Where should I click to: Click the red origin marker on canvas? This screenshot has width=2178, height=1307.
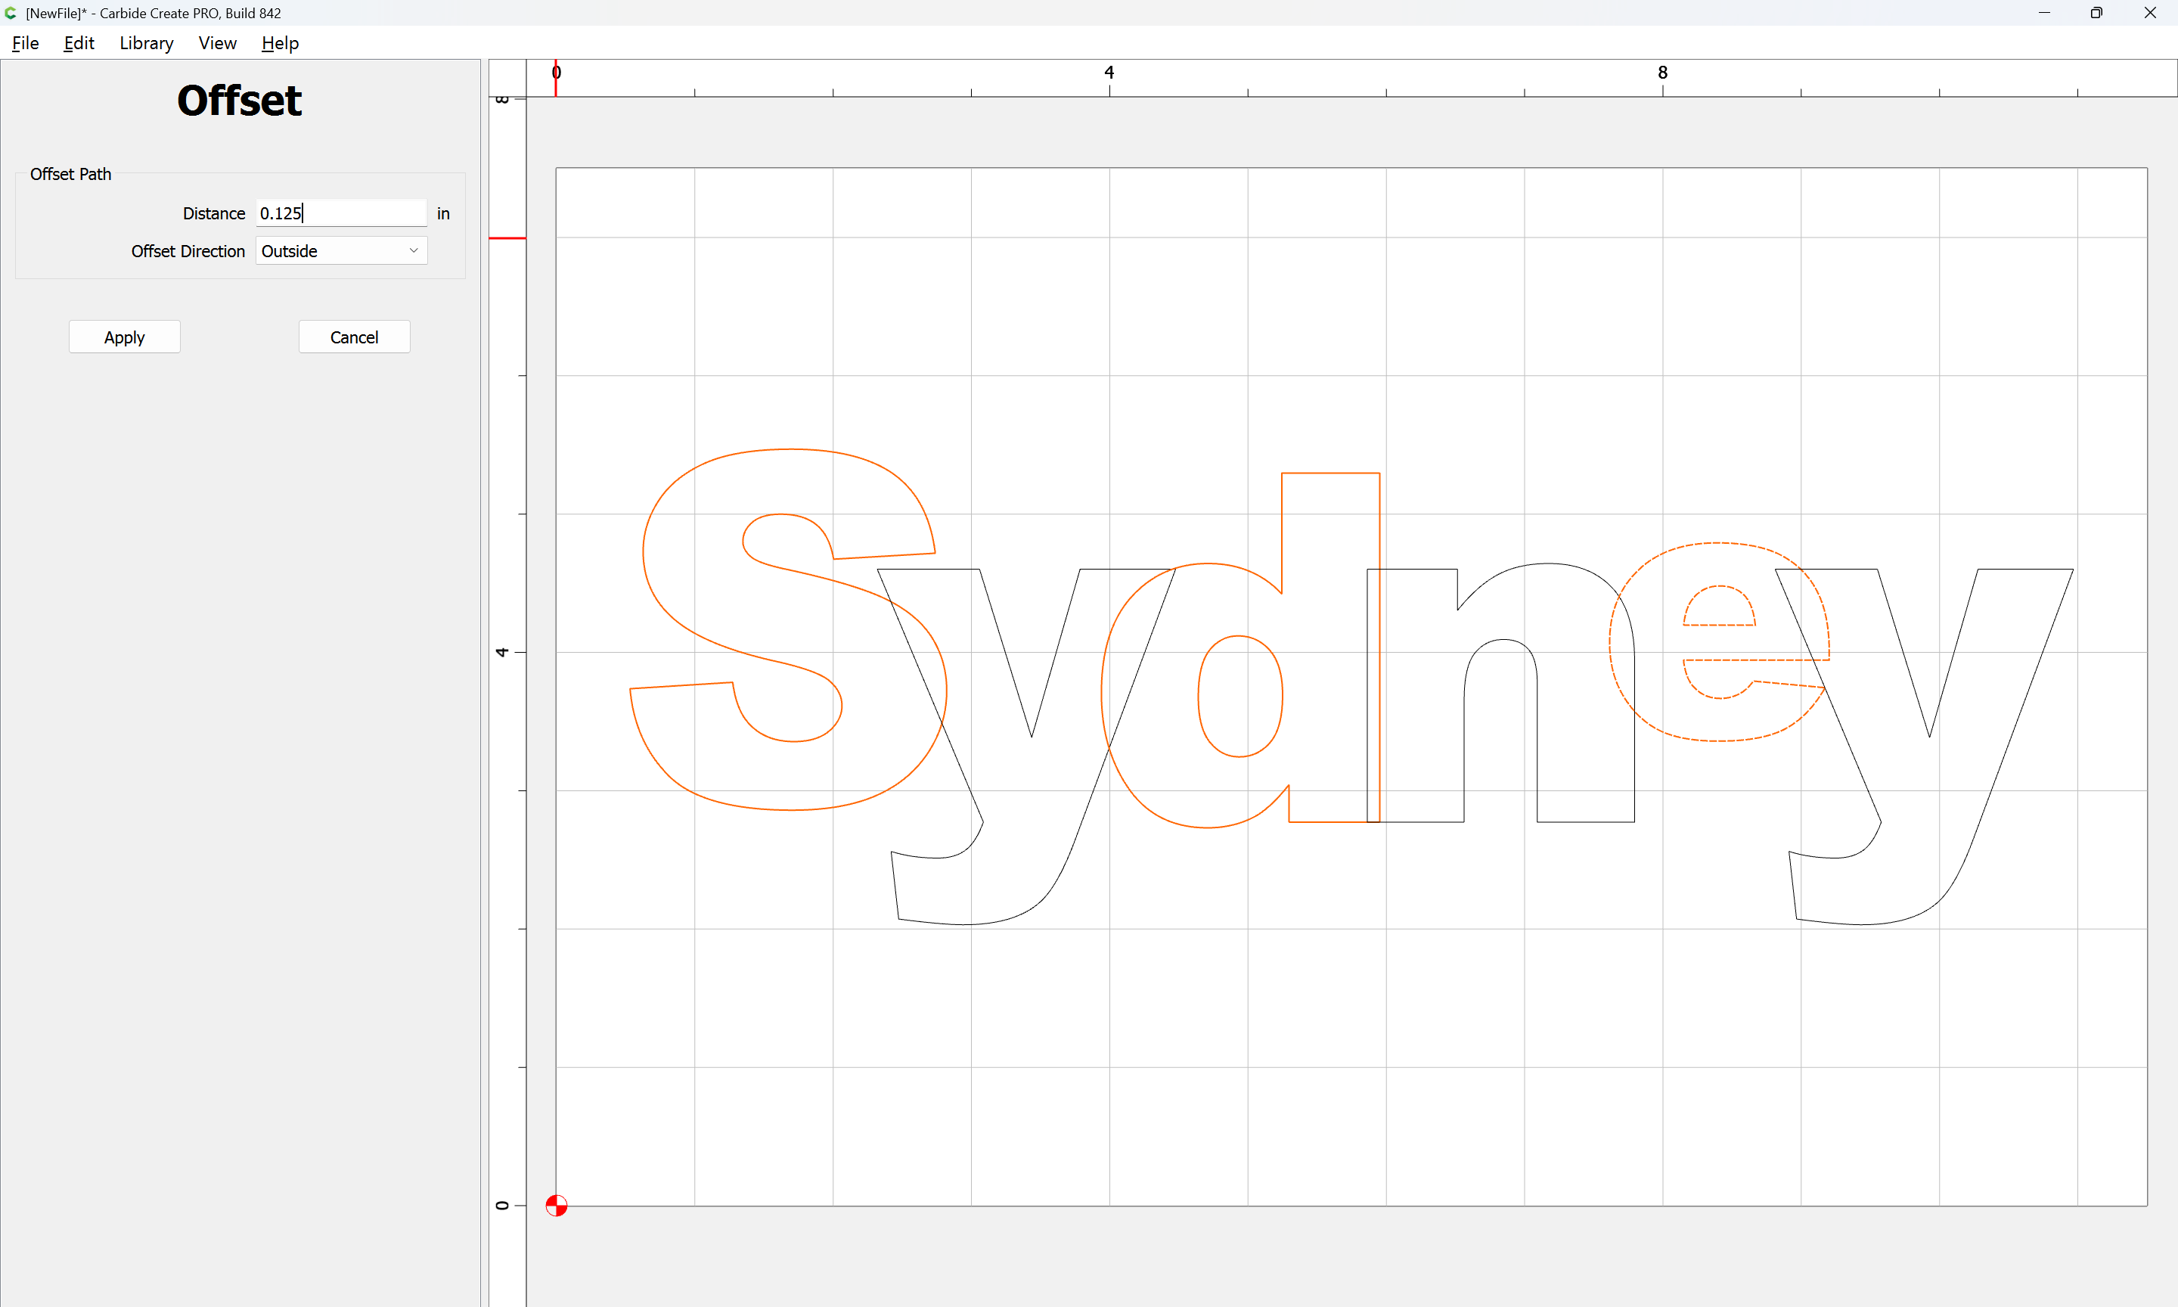557,1205
